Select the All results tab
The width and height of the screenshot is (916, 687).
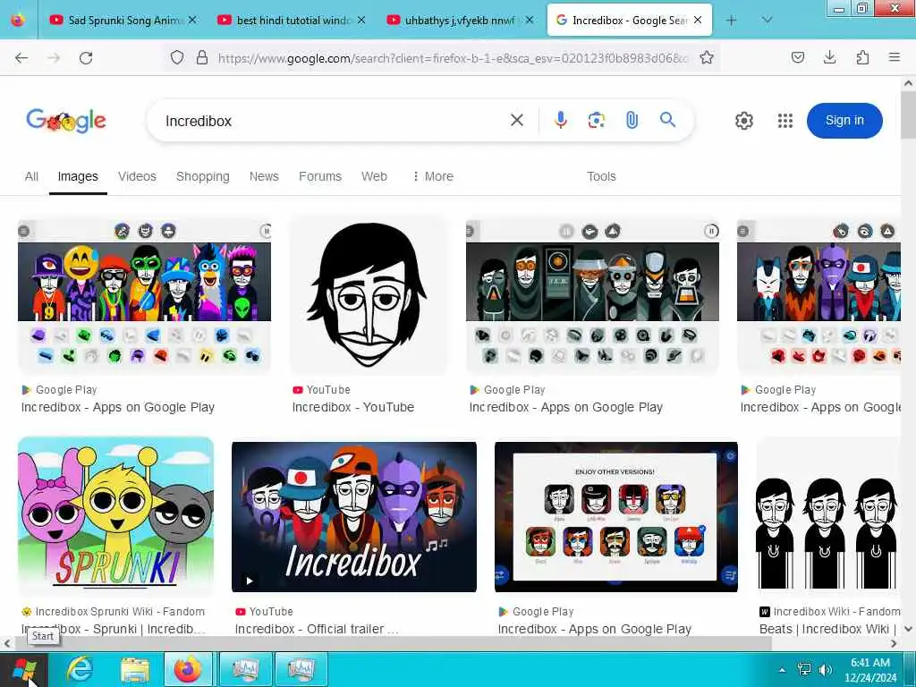pos(31,176)
